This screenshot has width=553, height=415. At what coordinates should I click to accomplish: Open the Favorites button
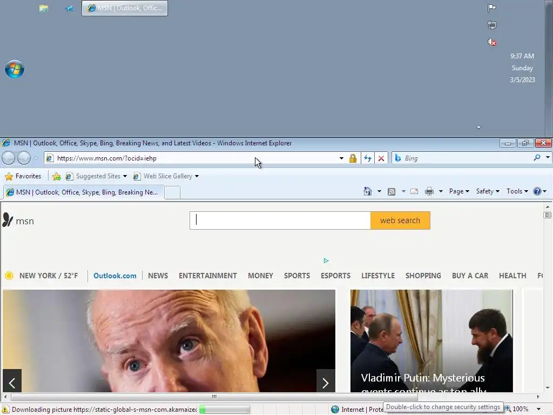tap(23, 176)
